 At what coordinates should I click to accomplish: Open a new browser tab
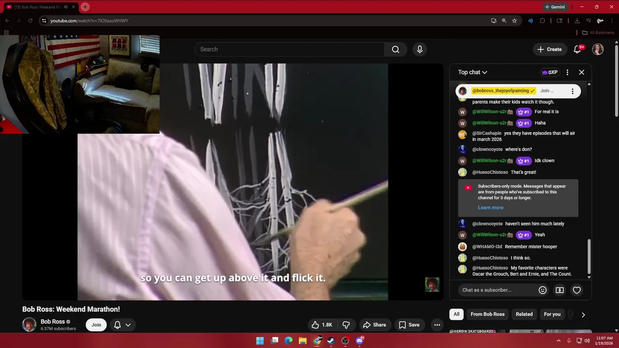click(x=85, y=7)
